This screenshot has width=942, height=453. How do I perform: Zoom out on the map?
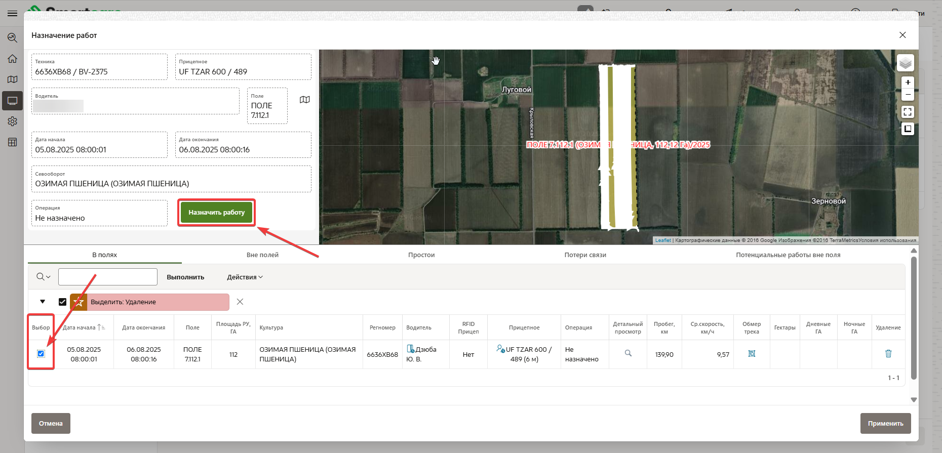[x=908, y=95]
